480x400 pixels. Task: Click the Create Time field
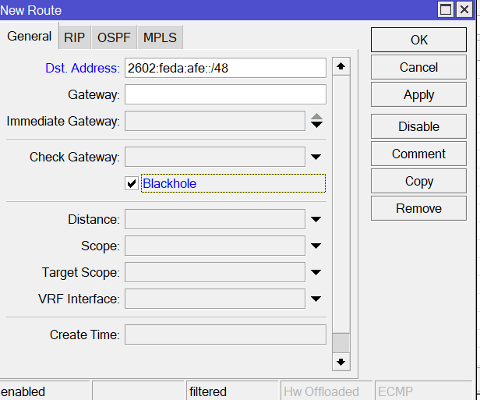[x=226, y=335]
